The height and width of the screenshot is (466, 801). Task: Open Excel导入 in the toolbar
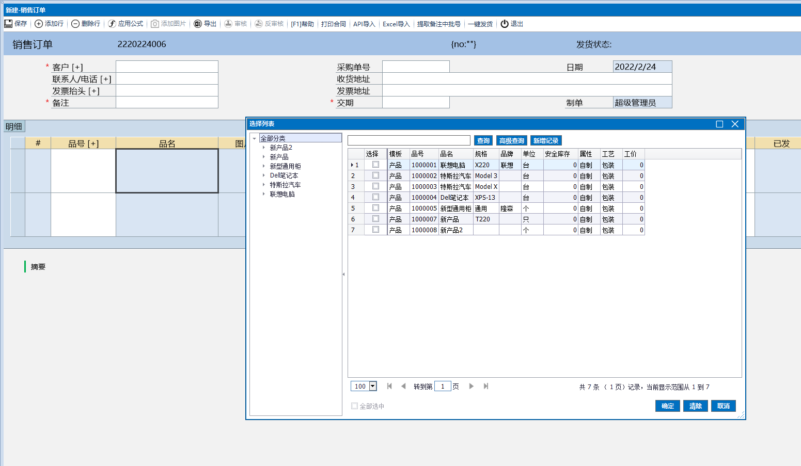(x=396, y=24)
